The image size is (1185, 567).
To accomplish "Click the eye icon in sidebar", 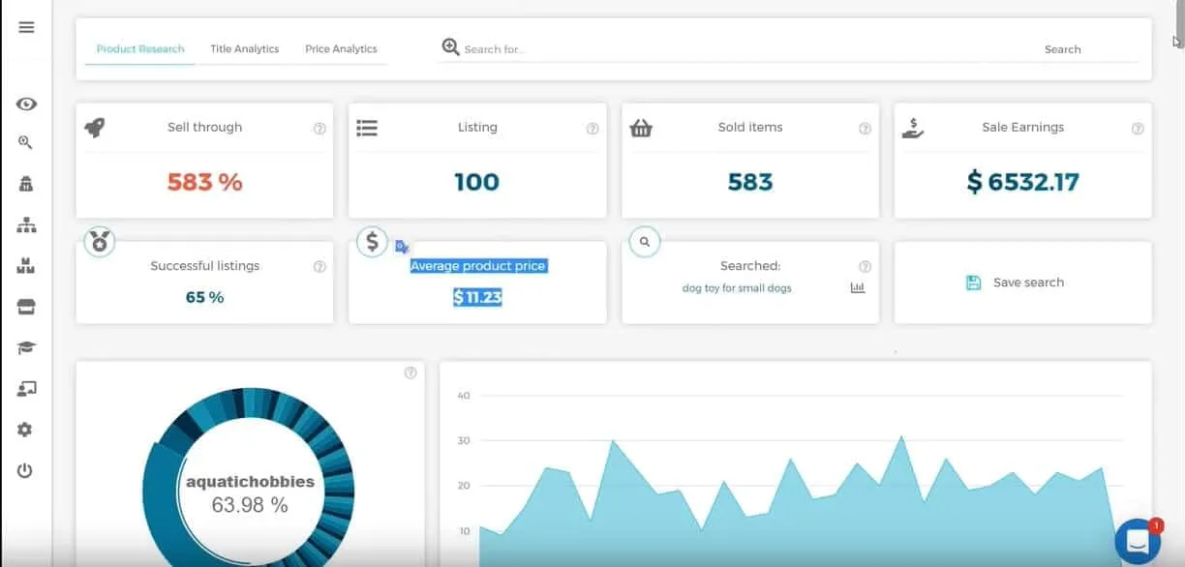I will pos(26,104).
